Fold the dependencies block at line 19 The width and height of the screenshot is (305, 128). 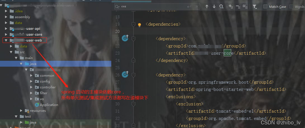pos(133,24)
